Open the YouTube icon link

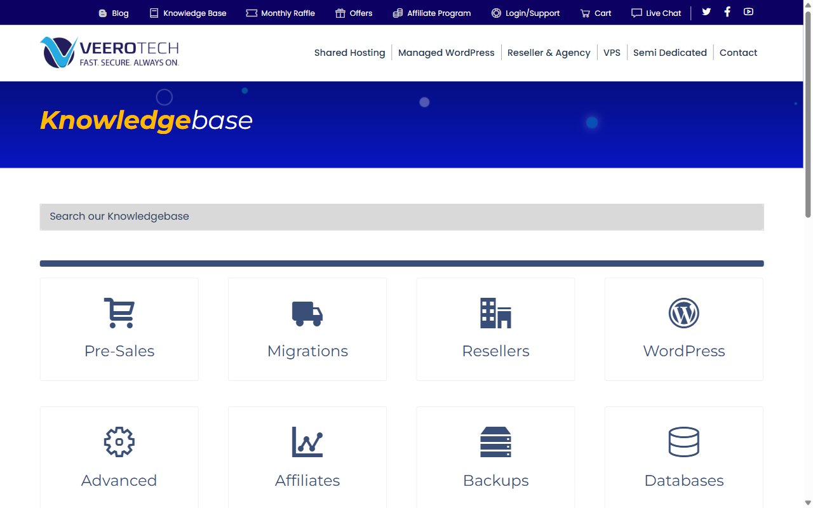(x=748, y=11)
